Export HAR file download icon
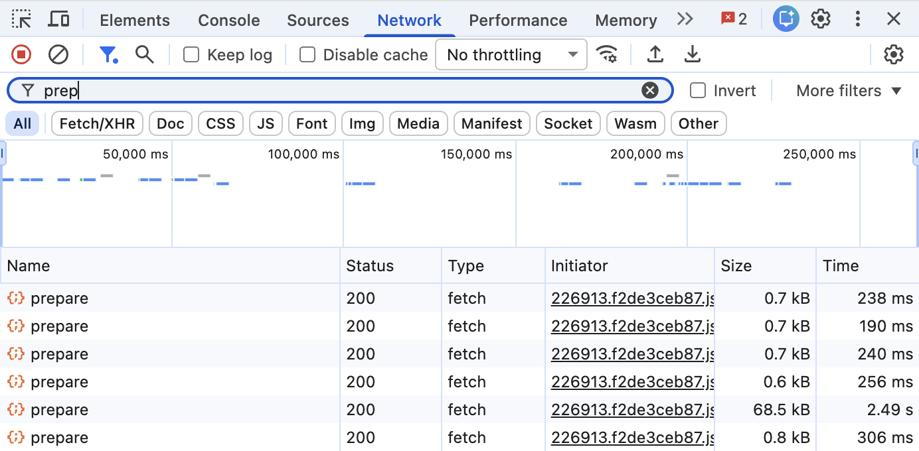 coord(693,54)
